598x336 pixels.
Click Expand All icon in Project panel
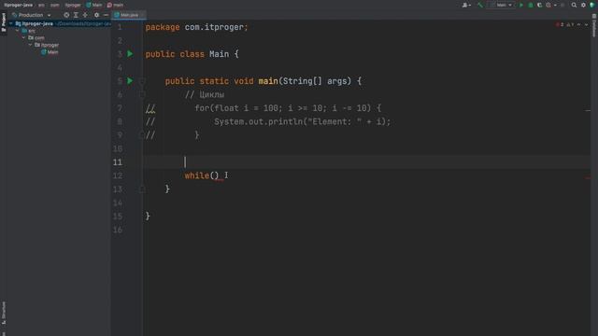click(x=76, y=15)
